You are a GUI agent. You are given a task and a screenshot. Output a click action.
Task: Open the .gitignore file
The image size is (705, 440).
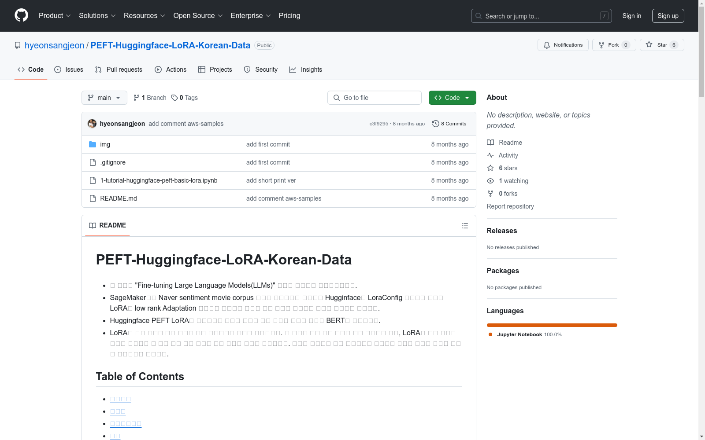[113, 162]
